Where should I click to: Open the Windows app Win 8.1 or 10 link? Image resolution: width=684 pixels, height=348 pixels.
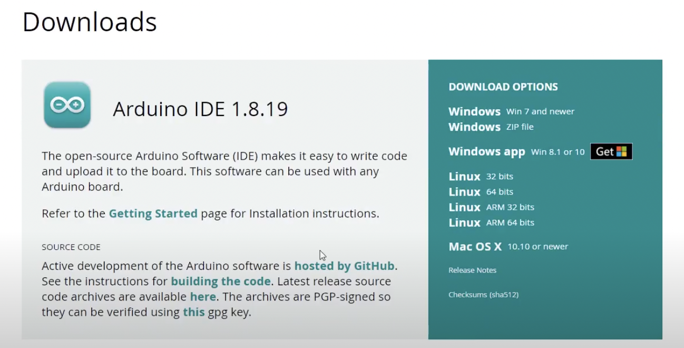click(x=516, y=152)
